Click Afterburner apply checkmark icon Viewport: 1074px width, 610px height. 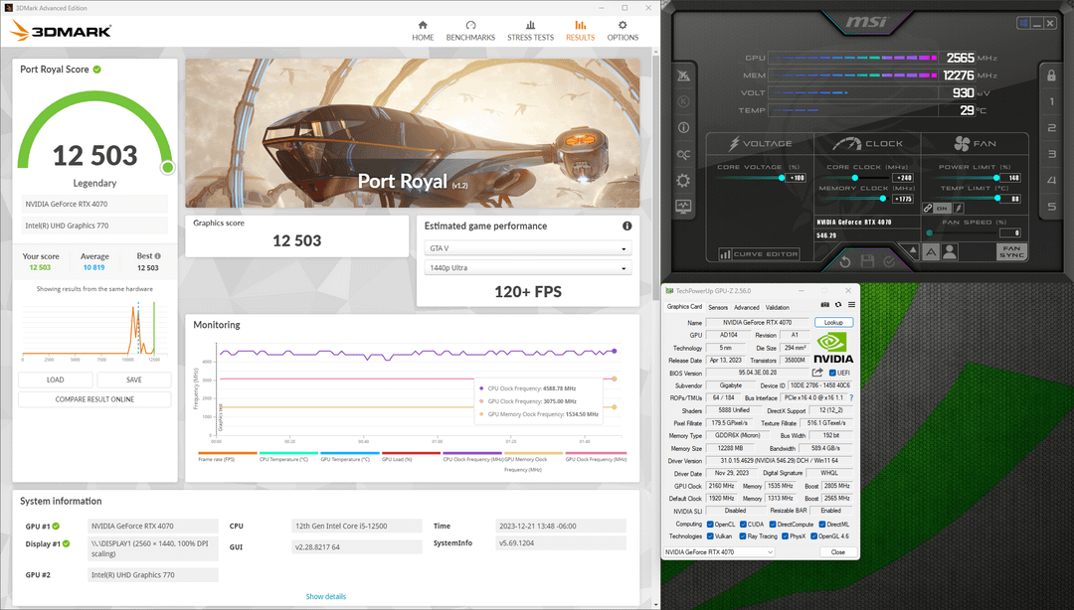coord(889,261)
